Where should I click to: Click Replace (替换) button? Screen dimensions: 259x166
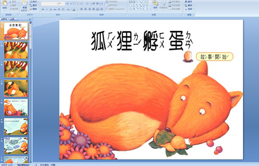[x=189, y=5]
